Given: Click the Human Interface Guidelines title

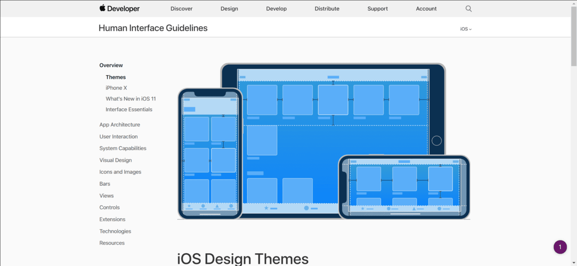Looking at the screenshot, I should coord(153,28).
